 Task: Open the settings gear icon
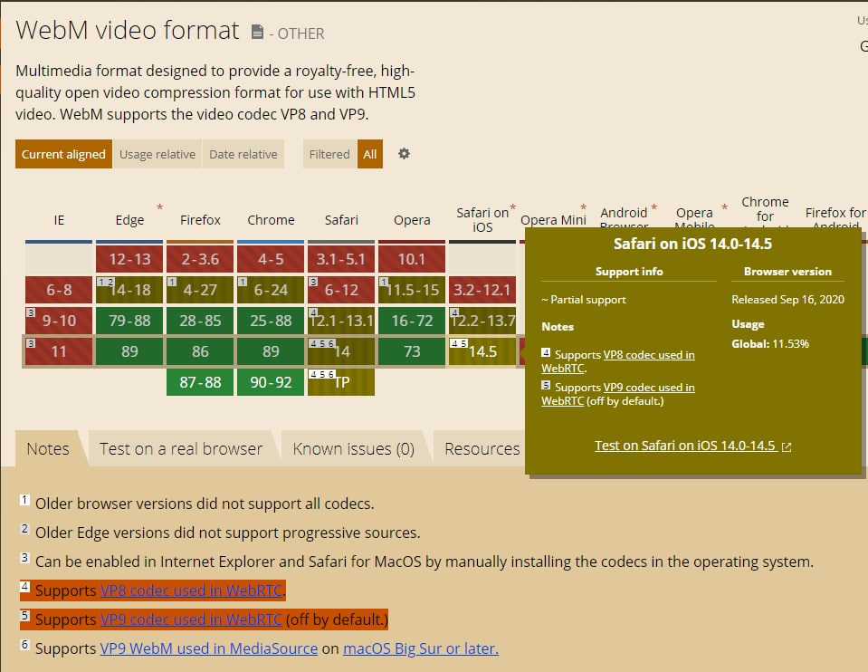pos(404,153)
